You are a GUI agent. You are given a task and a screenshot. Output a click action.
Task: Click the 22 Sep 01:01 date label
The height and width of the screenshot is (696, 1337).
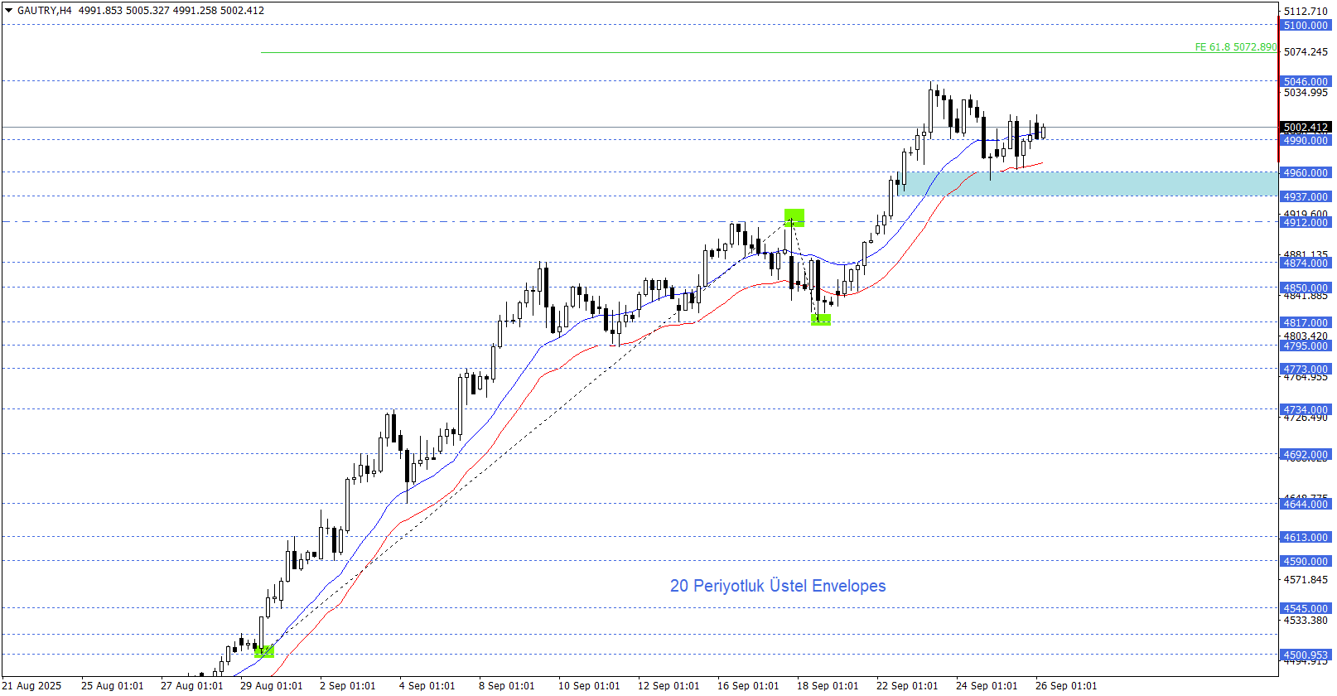(907, 686)
